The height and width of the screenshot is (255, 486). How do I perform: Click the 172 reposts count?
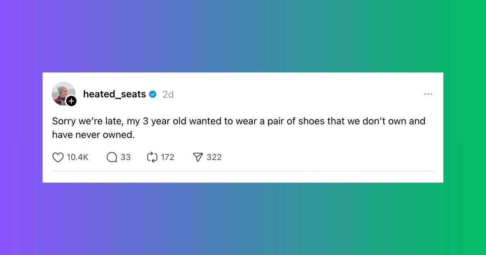168,157
